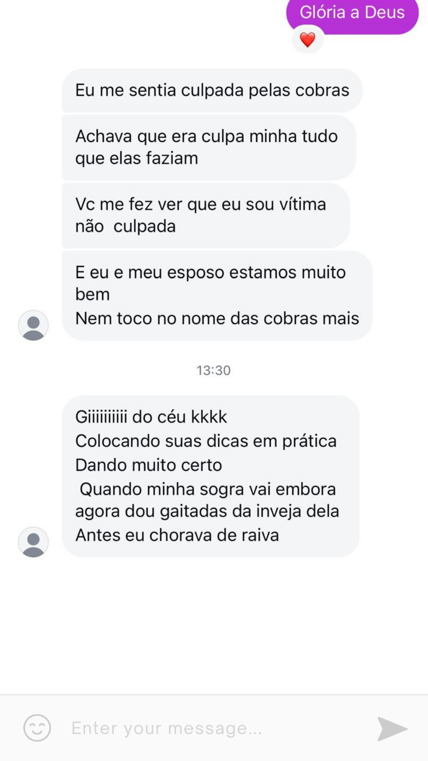
Task: Select the 'Dando muito certo' line
Action: 149,465
